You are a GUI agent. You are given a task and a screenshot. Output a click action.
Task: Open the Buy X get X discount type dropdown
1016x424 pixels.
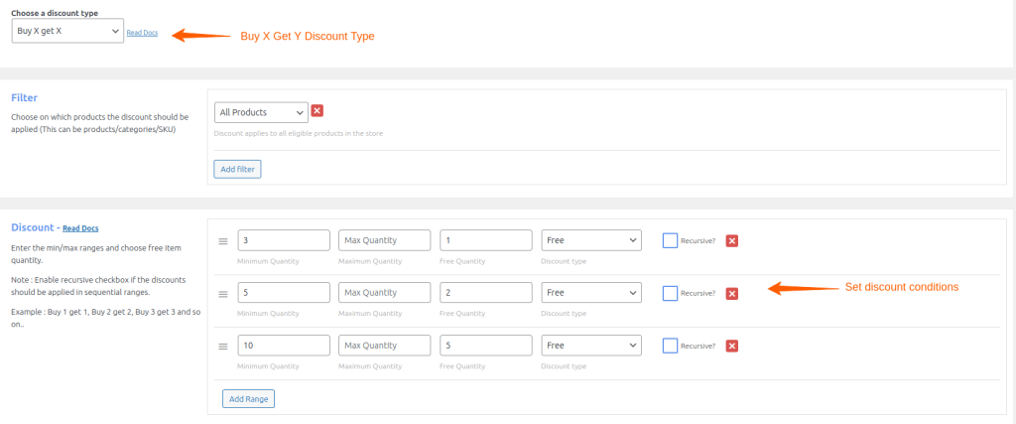point(68,31)
